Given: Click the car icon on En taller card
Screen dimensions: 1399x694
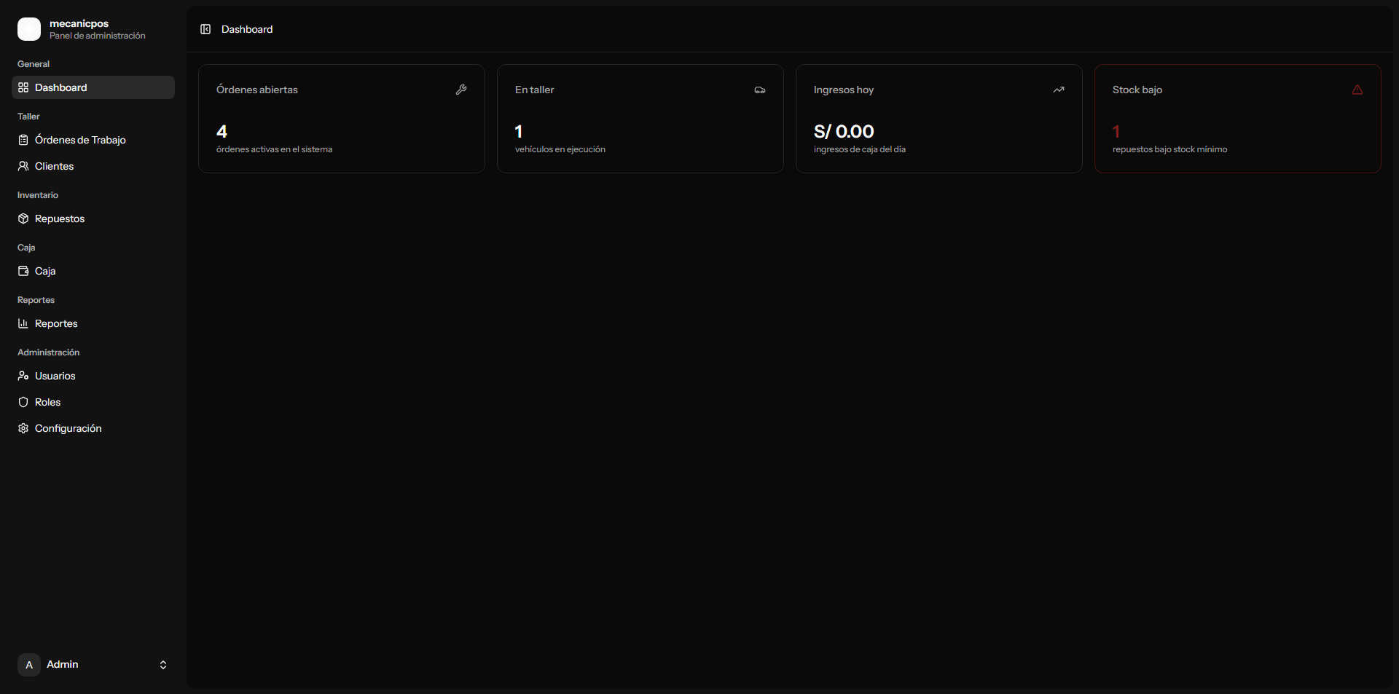Looking at the screenshot, I should click(760, 90).
